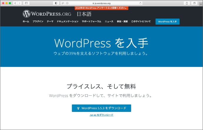The height and width of the screenshot is (130, 203).
Task: Open the ニュース navigation item
Action: coord(109,21)
